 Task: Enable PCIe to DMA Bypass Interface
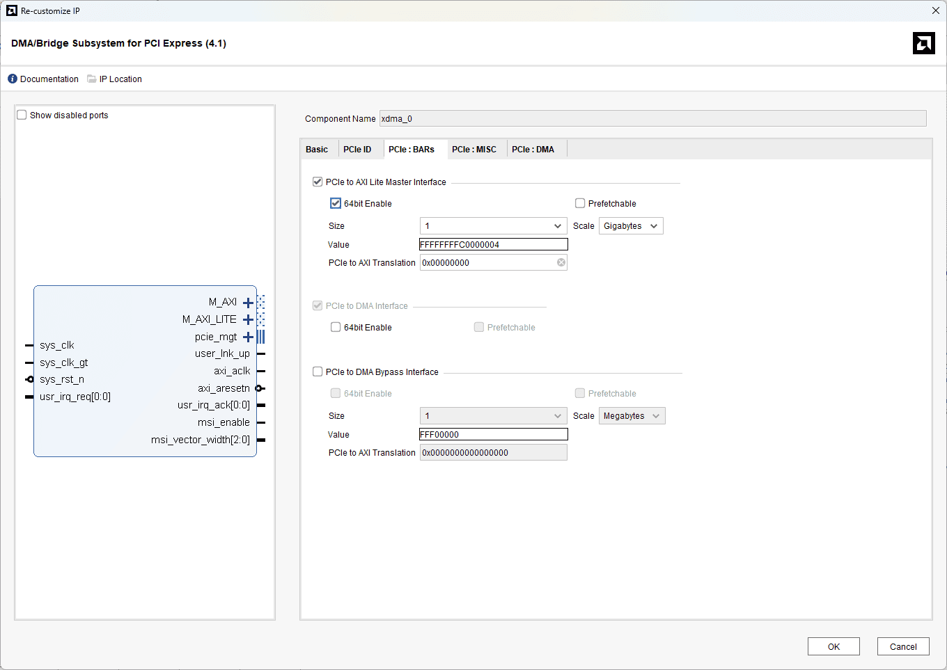(x=318, y=372)
